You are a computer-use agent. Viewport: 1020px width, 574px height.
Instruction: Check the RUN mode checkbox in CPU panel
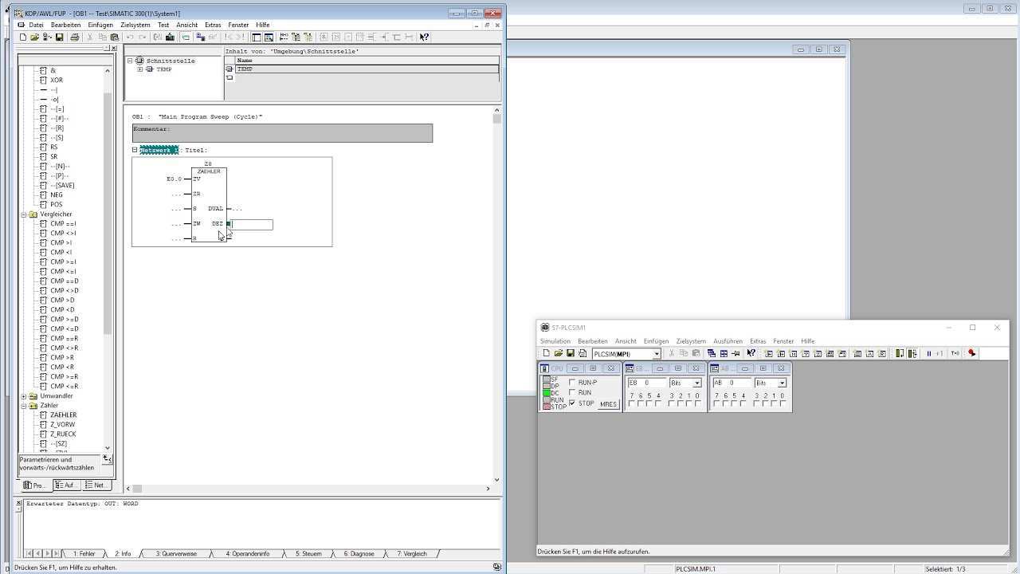pyautogui.click(x=572, y=393)
